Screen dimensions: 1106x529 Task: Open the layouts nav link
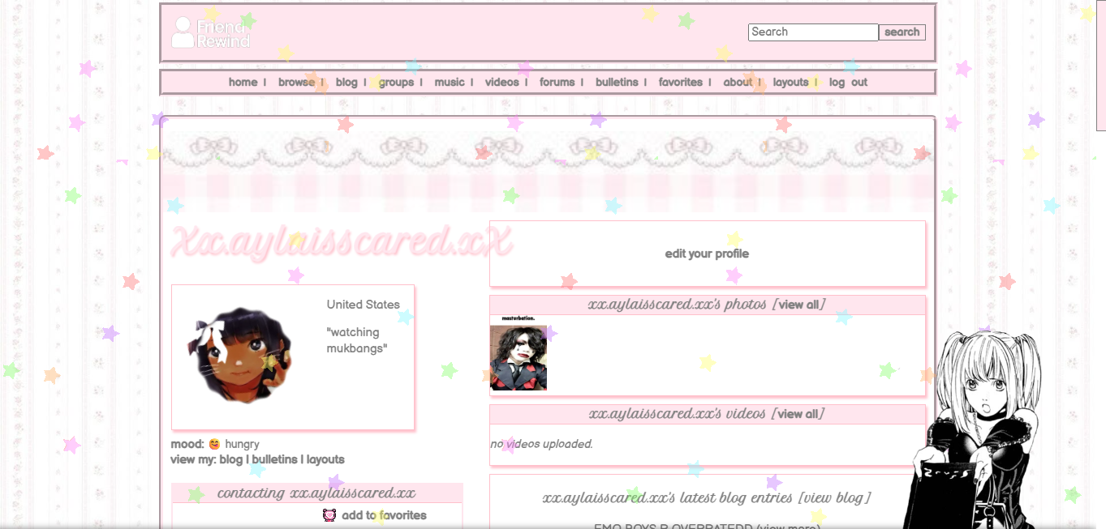click(790, 82)
